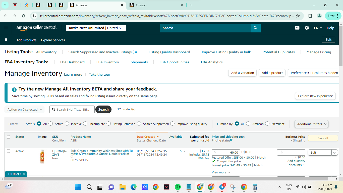The image size is (343, 193).
Task: Click the Suja Organic Immunity product name link
Action: click(101, 154)
